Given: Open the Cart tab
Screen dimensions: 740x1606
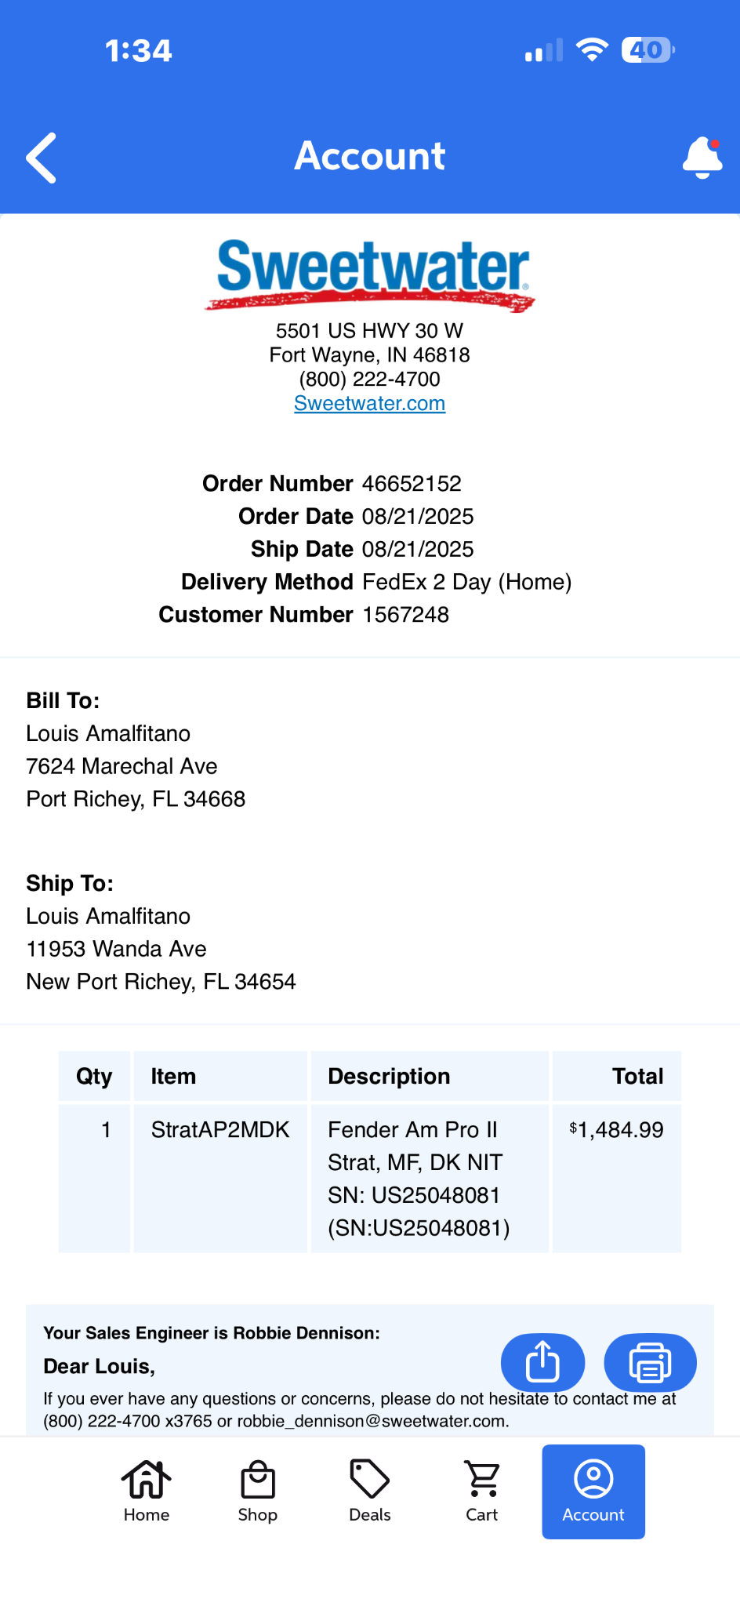Looking at the screenshot, I should point(482,1492).
